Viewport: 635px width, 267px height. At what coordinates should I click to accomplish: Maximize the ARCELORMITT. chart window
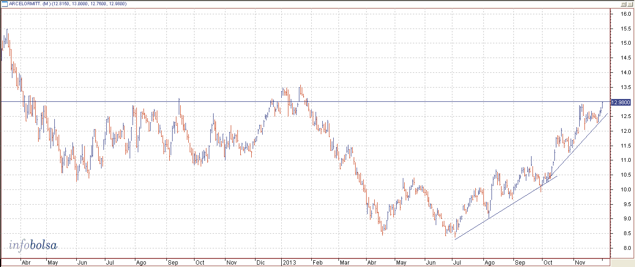click(623, 4)
